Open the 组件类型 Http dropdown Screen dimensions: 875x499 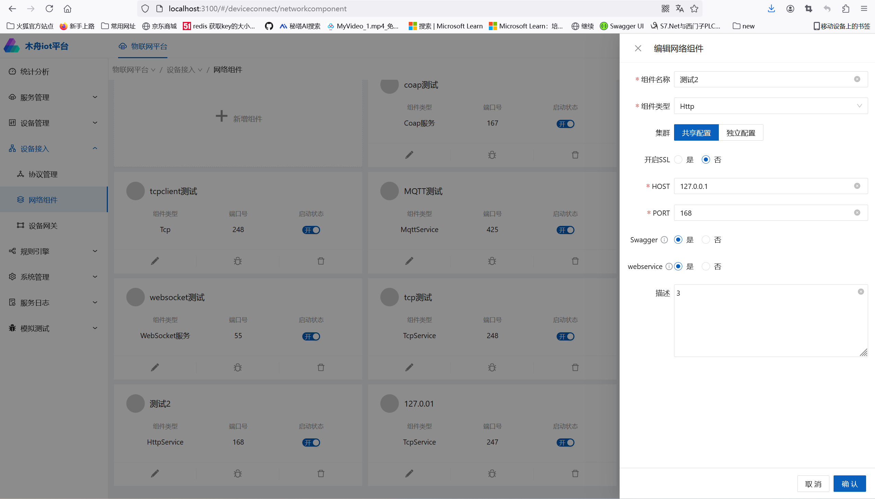coord(771,106)
